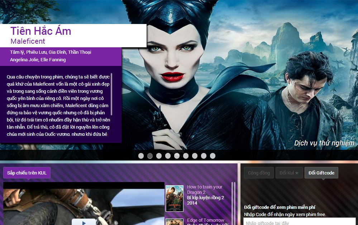Viewport: 358px width, 225px height.
Task: Open the Thần Thoại genre link
Action: [80, 52]
